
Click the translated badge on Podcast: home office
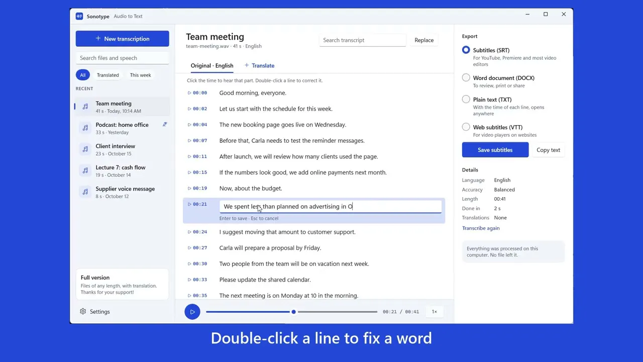(164, 124)
